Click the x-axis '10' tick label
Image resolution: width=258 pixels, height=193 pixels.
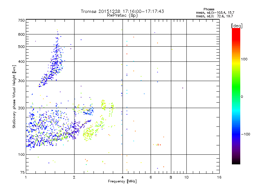coord(186,177)
